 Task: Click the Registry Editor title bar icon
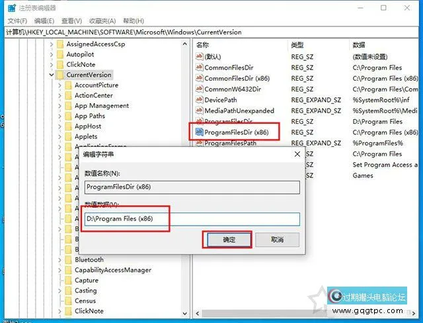(x=12, y=8)
